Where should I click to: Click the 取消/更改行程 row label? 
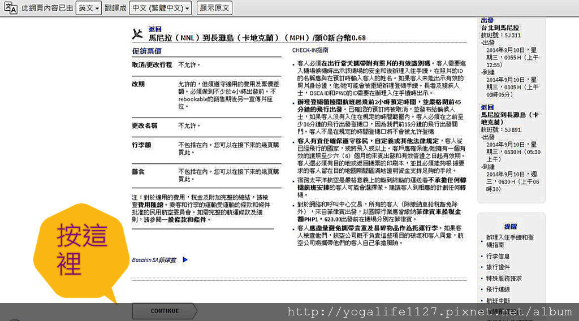coord(152,64)
